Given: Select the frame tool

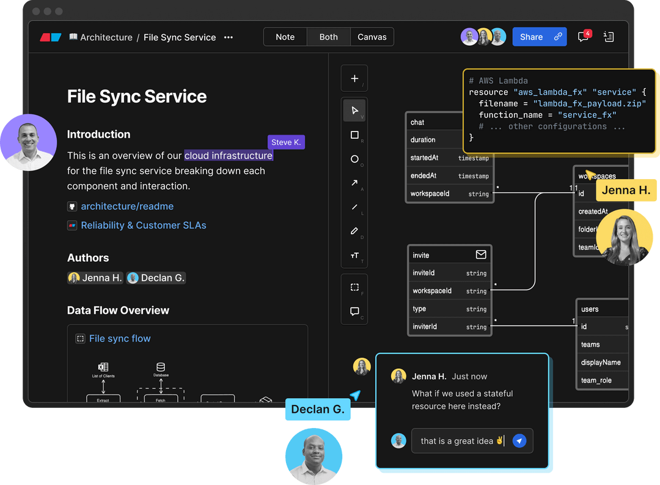Looking at the screenshot, I should [354, 287].
